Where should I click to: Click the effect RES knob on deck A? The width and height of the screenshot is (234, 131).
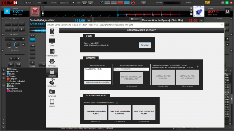(x=17, y=44)
